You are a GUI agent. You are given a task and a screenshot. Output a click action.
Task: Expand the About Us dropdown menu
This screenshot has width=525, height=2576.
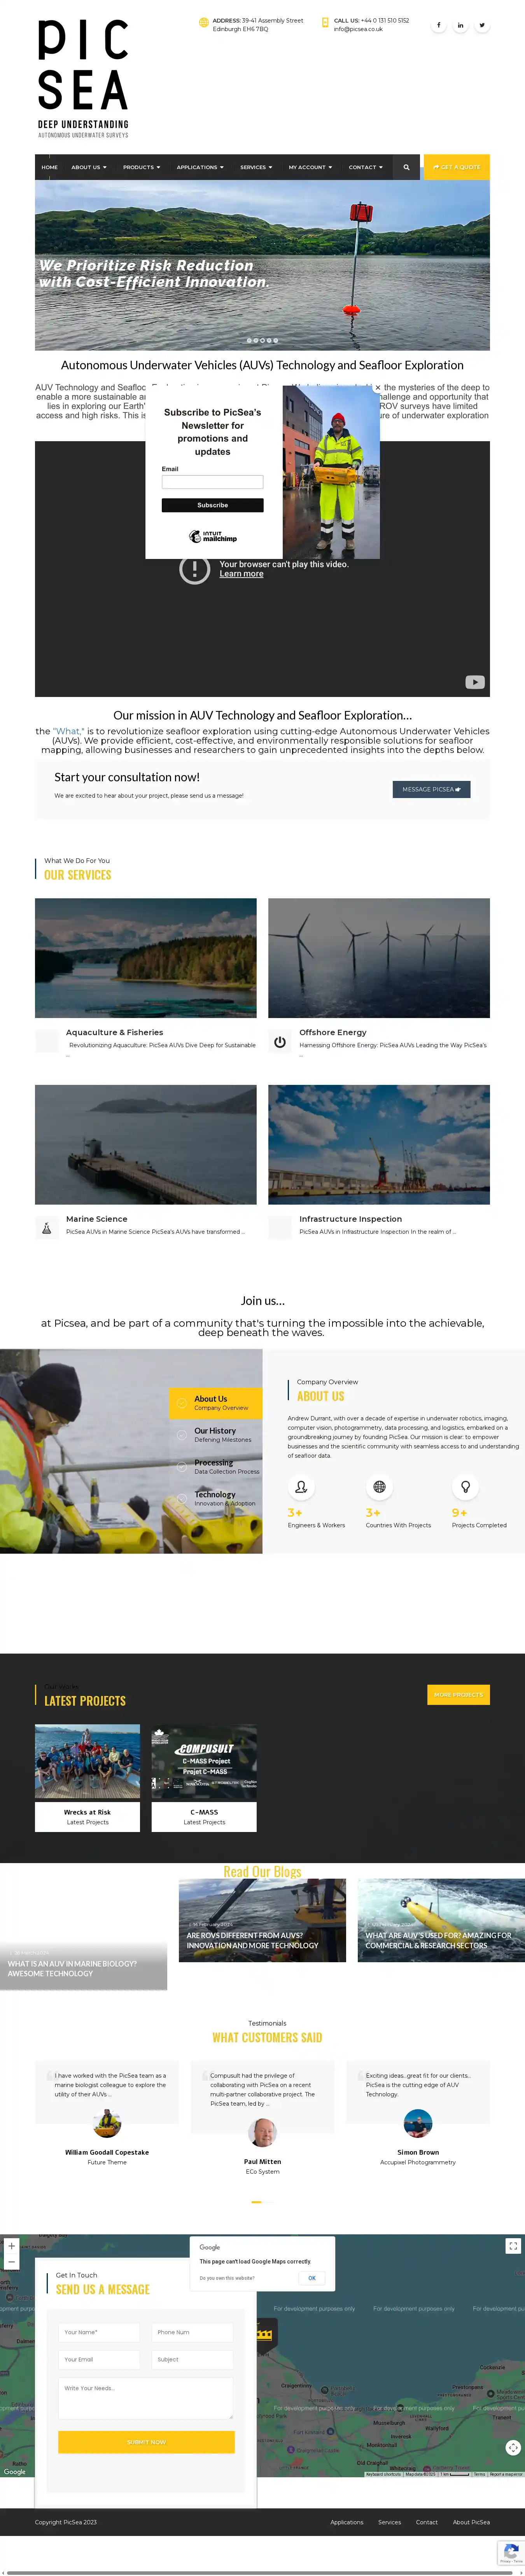89,167
